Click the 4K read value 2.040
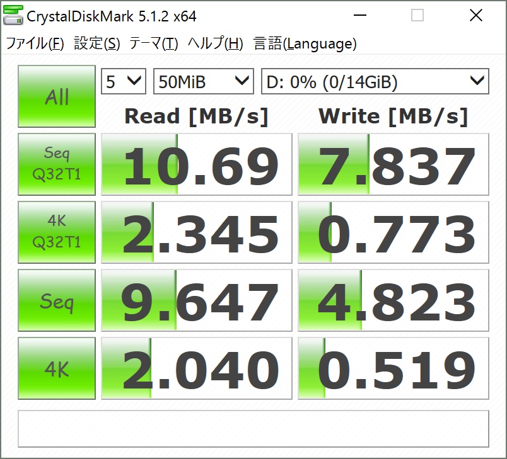Screen dimensions: 507x459 197,368
